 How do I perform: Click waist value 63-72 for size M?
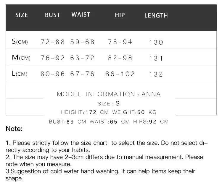click(x=82, y=58)
